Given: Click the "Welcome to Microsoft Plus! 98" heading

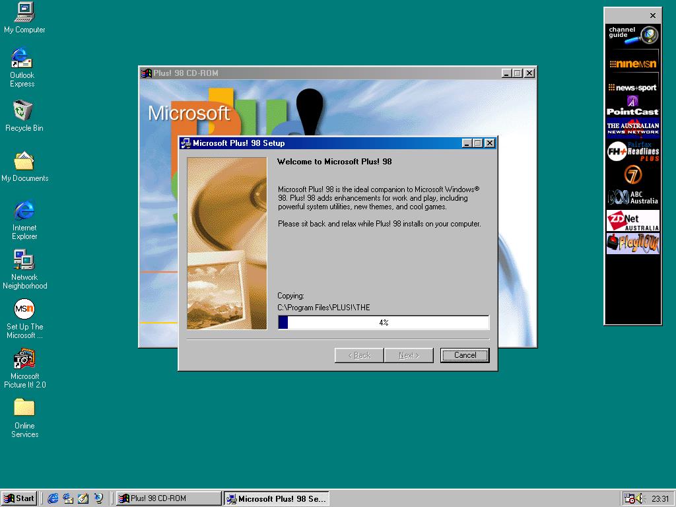Looking at the screenshot, I should 335,162.
